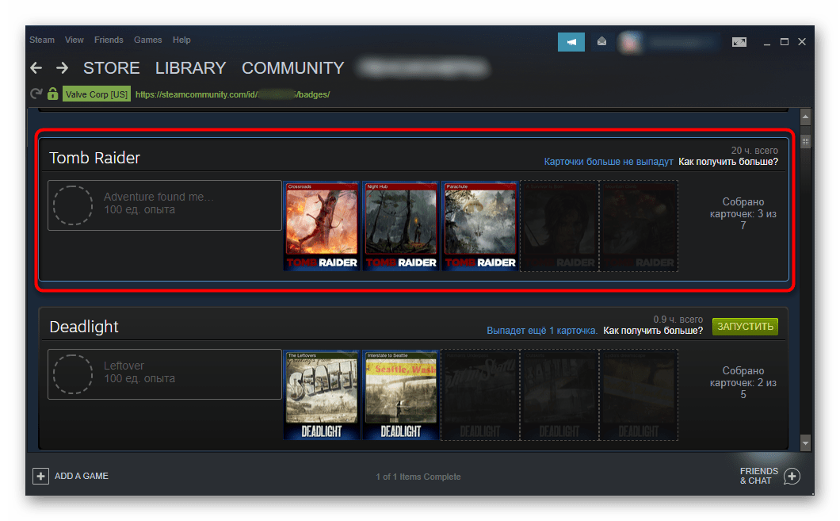Open the Help menu
This screenshot has width=840, height=521.
click(x=181, y=40)
